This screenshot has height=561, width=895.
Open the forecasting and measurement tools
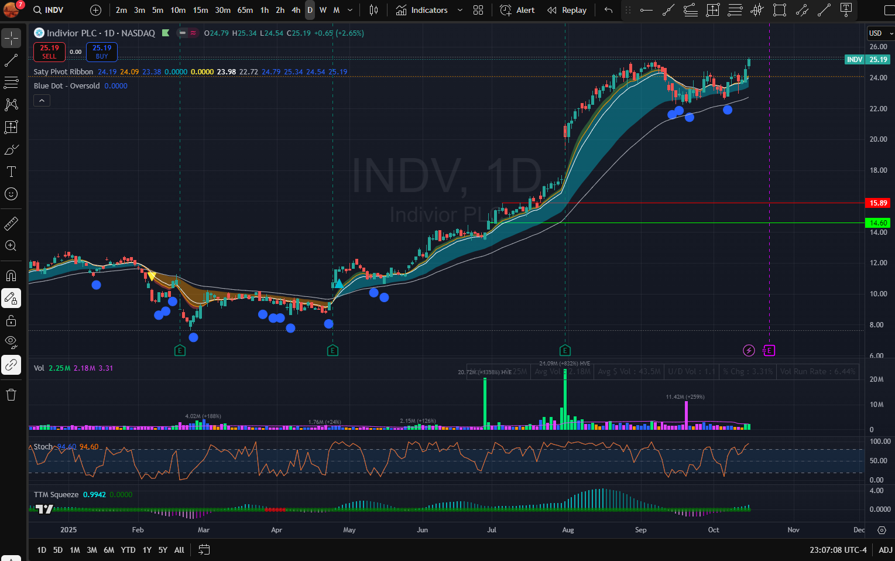coord(11,127)
